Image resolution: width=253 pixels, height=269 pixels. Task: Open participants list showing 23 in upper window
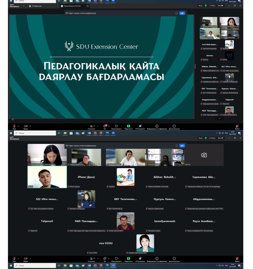coord(91,126)
